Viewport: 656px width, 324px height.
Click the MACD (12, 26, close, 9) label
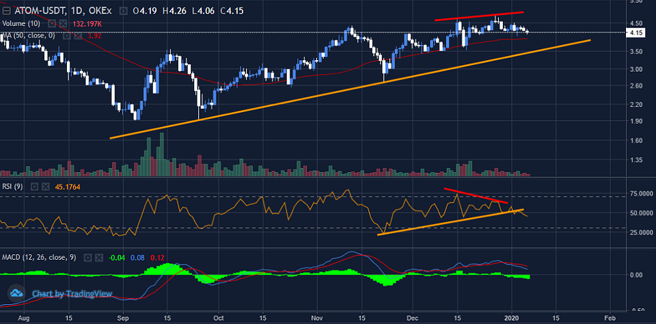[x=40, y=258]
